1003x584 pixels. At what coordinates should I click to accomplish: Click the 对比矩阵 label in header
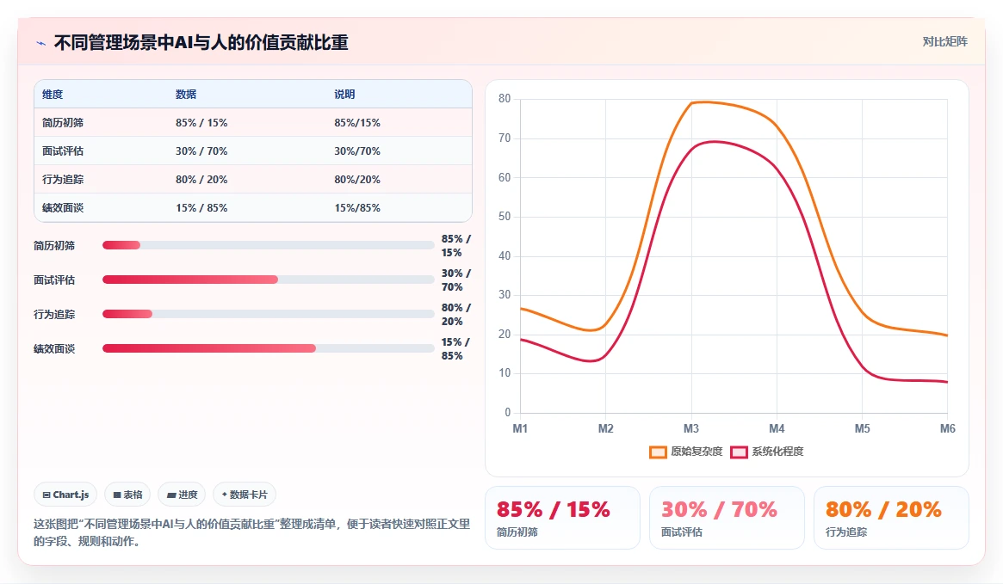pos(944,41)
